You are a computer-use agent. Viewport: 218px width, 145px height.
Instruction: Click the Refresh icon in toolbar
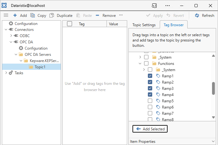[197, 16]
